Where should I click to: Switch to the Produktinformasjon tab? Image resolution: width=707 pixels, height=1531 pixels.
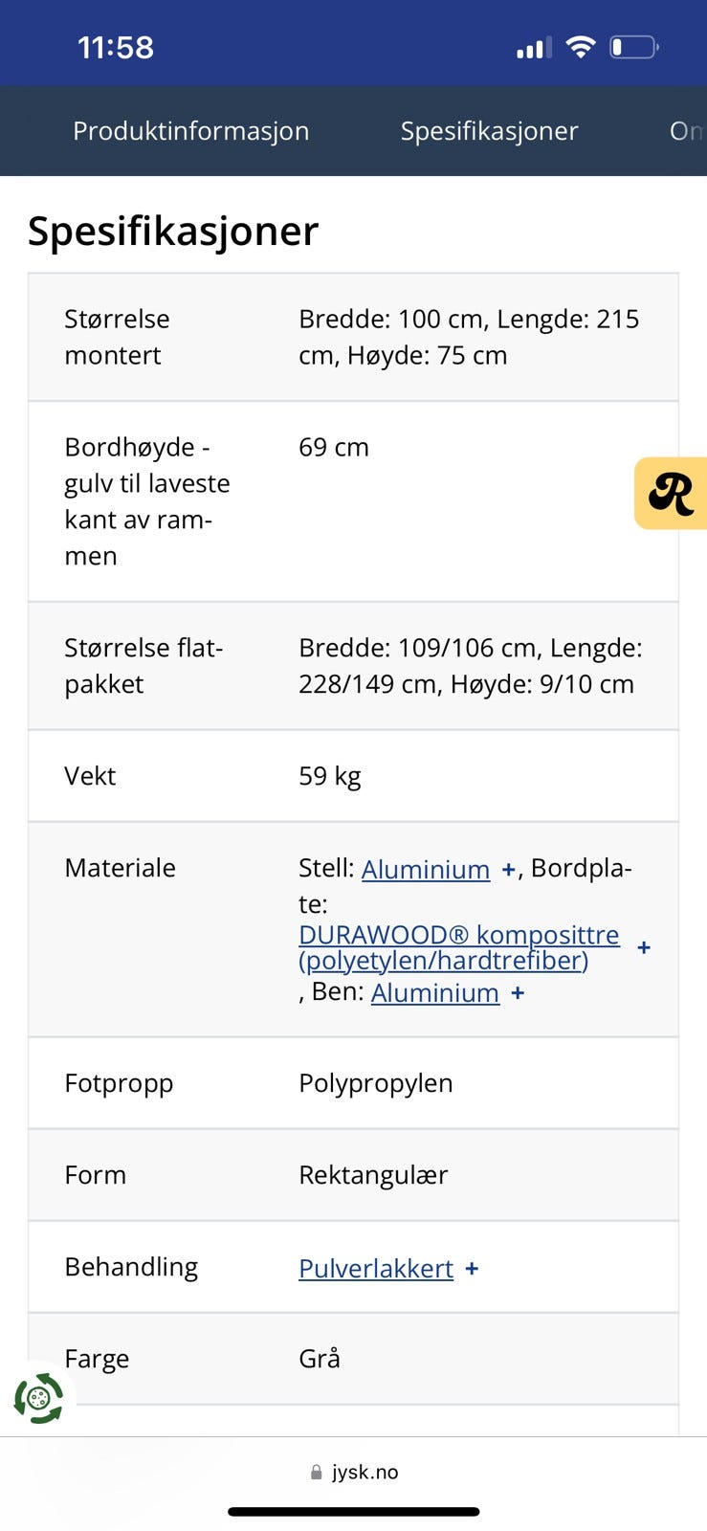click(191, 131)
